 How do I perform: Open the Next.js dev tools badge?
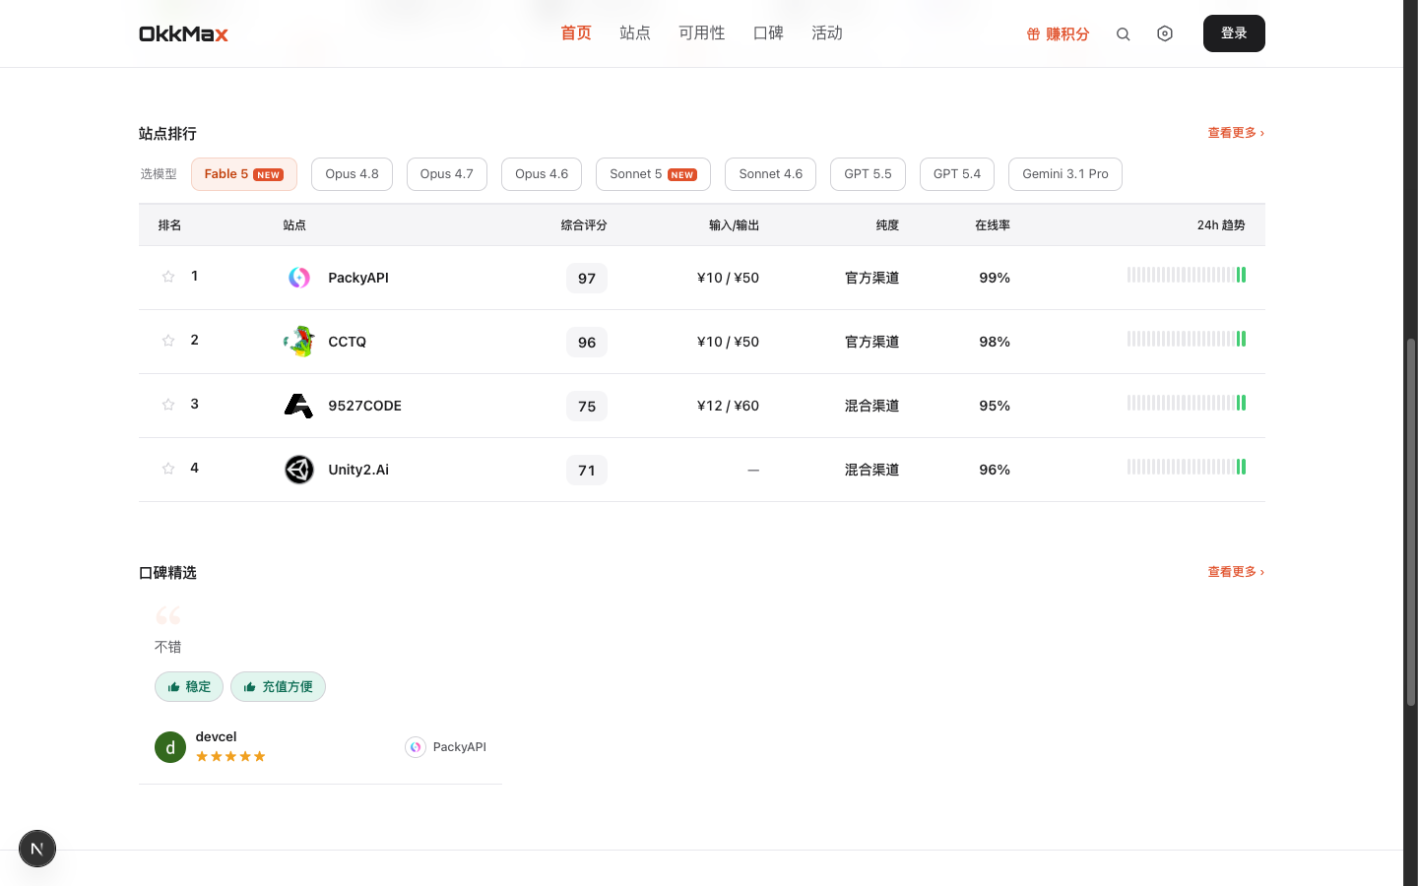pyautogui.click(x=37, y=849)
